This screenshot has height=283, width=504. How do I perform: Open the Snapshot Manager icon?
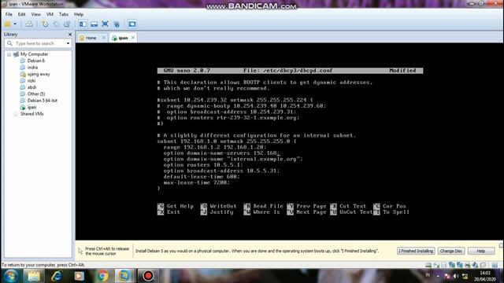pos(67,24)
